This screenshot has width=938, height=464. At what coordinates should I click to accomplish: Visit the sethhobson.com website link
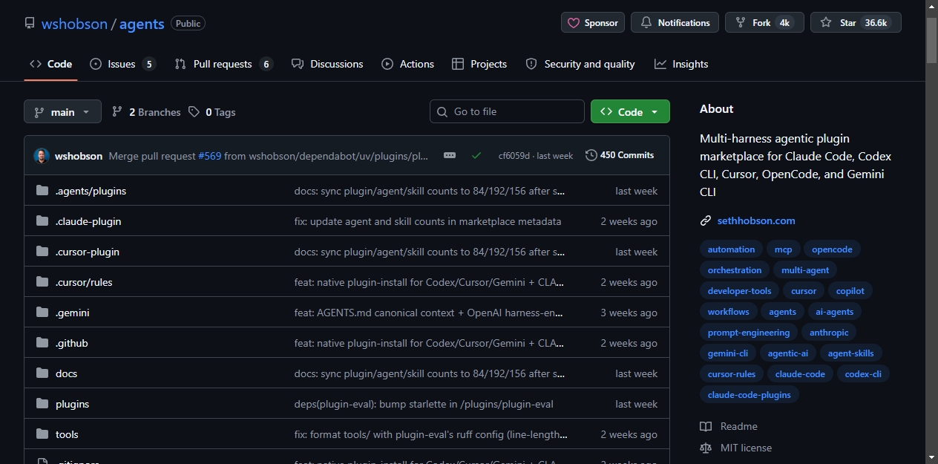(x=756, y=220)
